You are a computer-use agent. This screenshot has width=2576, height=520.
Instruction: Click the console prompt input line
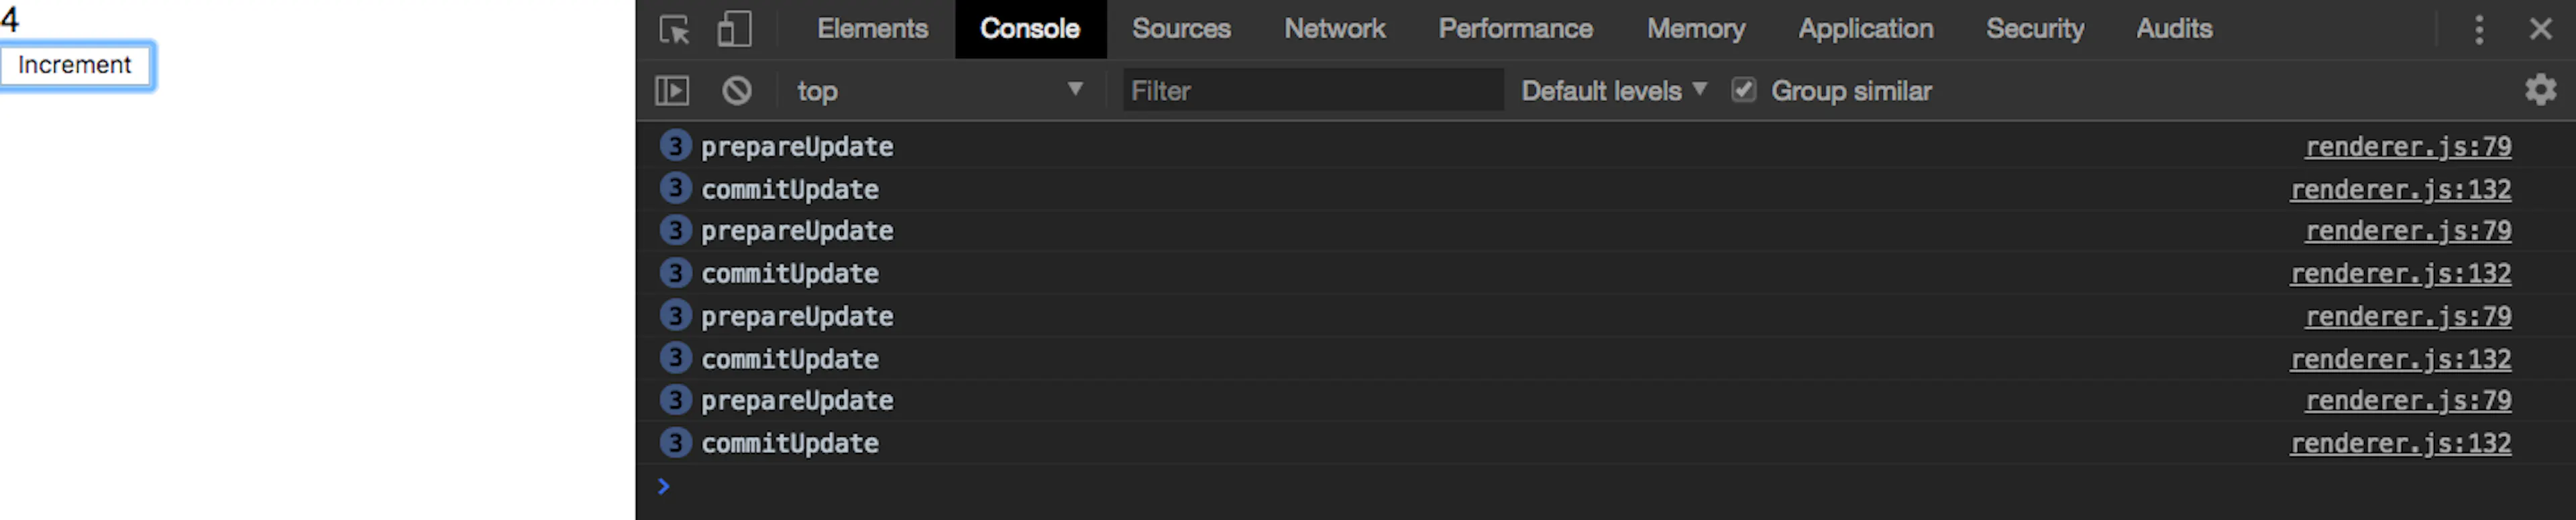(1600, 487)
